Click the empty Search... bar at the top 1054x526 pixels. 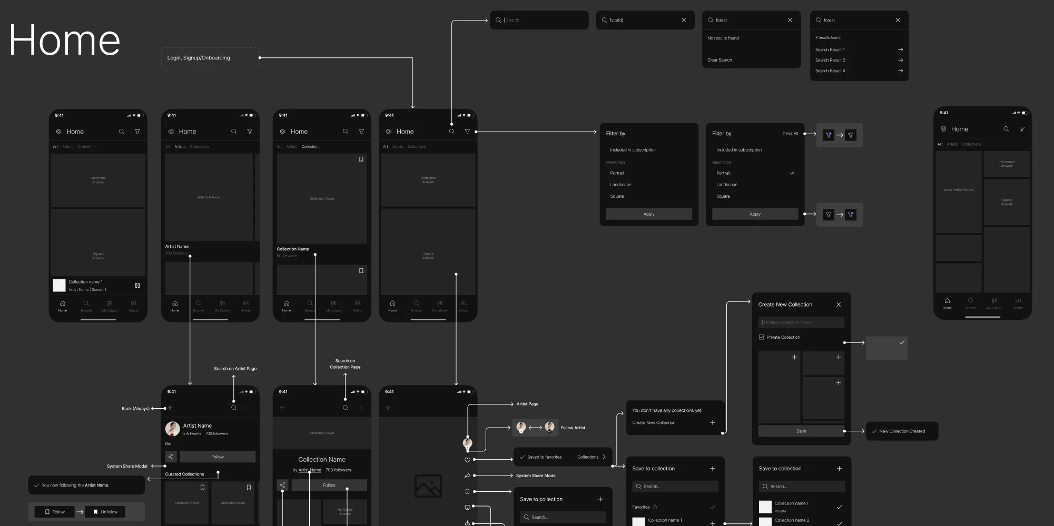539,20
